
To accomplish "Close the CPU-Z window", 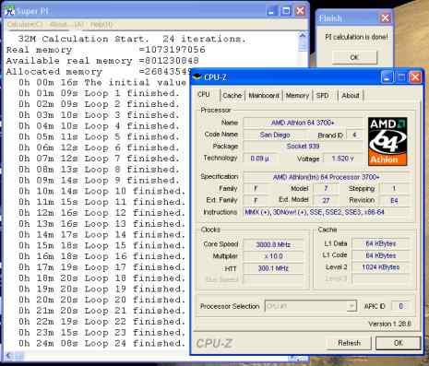I will pos(415,77).
